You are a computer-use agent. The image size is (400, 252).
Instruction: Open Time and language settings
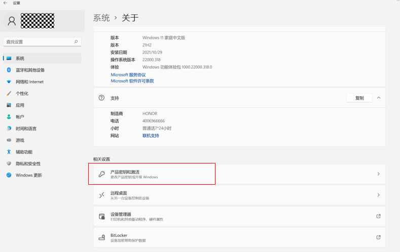pos(26,129)
